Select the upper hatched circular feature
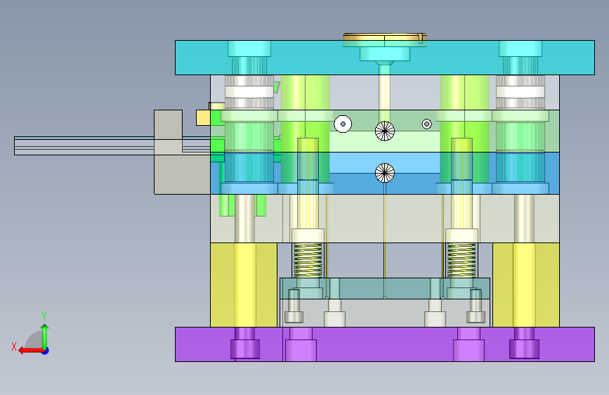 385,131
